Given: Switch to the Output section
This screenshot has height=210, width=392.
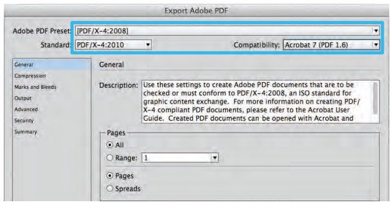Looking at the screenshot, I should click(x=23, y=98).
